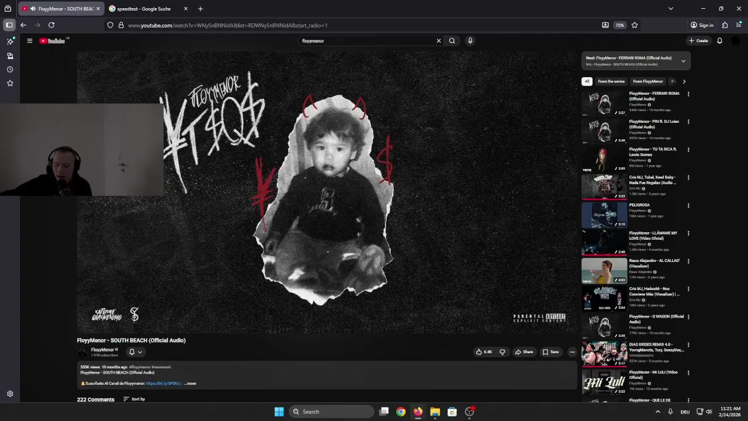This screenshot has width=748, height=421.
Task: Go to the YouTube home logo
Action: point(52,41)
